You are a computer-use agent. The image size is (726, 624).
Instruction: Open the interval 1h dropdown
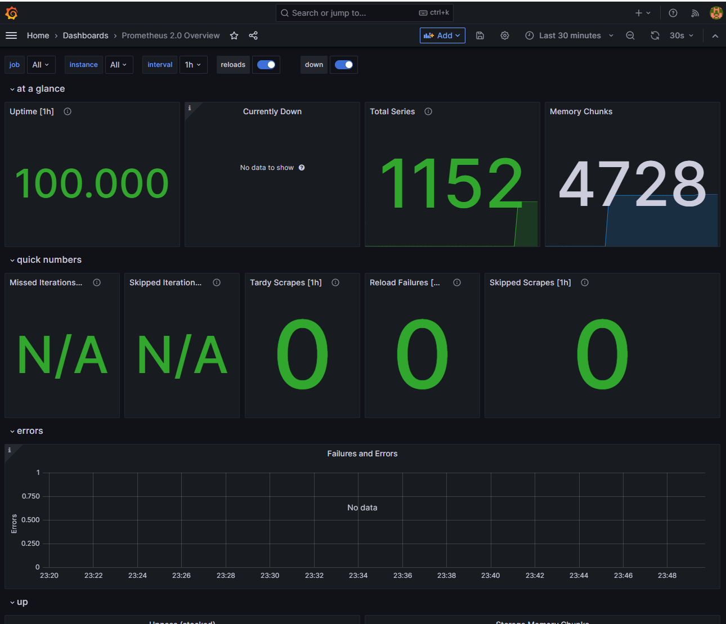click(193, 65)
